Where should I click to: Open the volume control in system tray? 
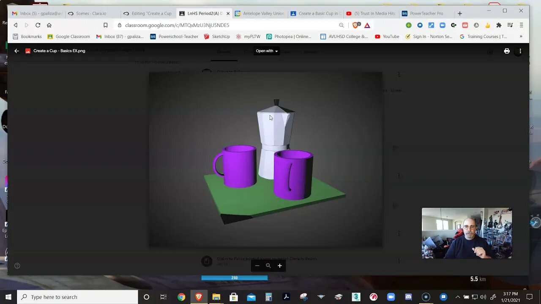[483, 297]
